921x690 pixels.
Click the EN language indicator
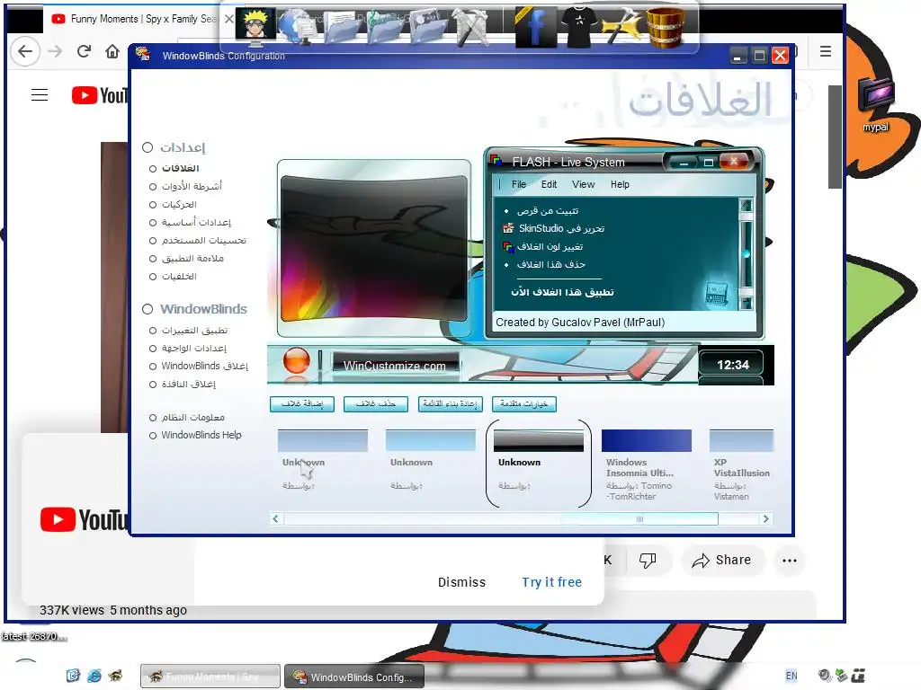pyautogui.click(x=791, y=676)
